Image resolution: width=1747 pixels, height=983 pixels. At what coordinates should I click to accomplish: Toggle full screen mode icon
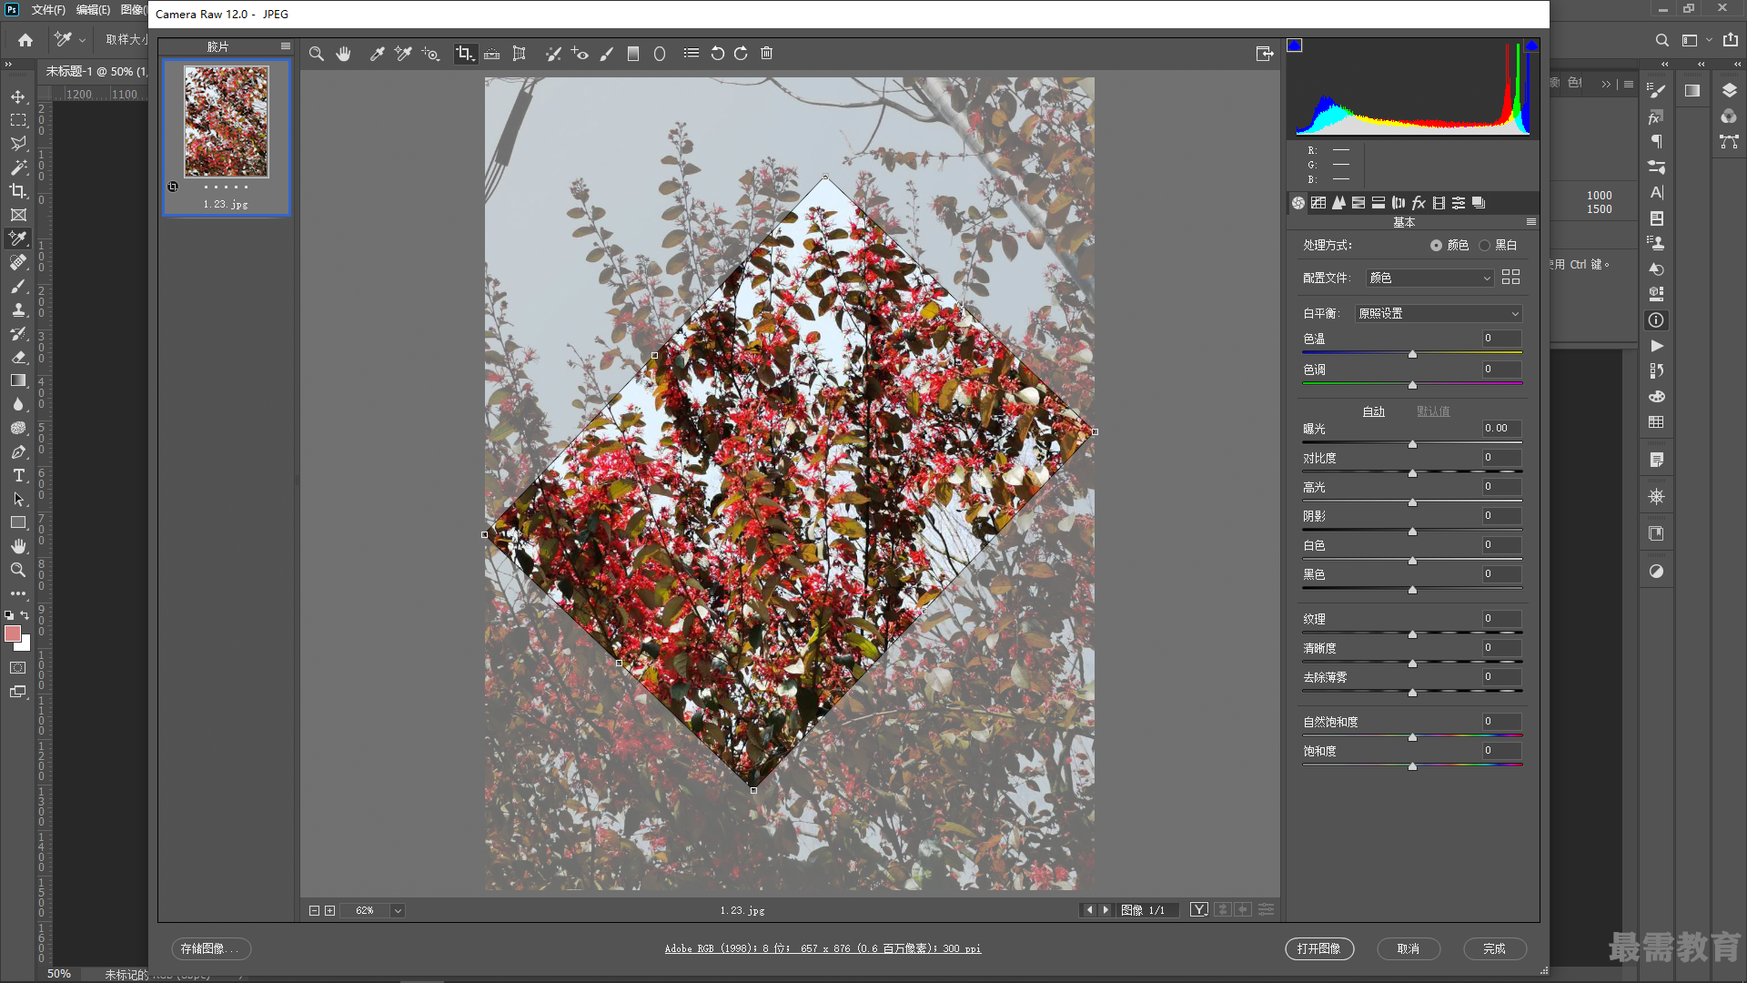coord(1265,54)
